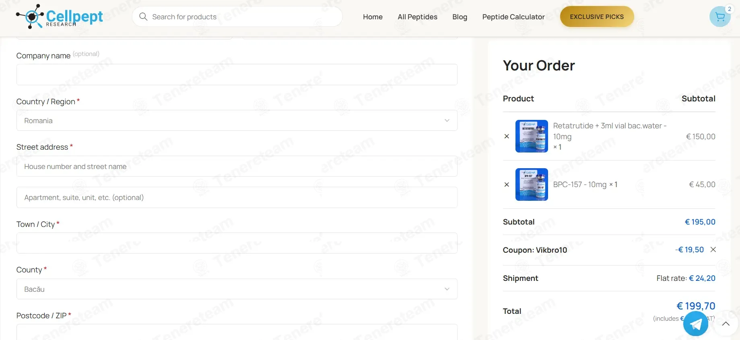Click the Coupon: Vikbro10 label
This screenshot has height=340, width=740.
535,250
